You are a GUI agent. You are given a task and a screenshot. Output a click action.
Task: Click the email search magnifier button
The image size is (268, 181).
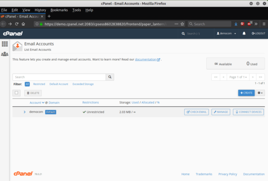pyautogui.click(x=110, y=77)
